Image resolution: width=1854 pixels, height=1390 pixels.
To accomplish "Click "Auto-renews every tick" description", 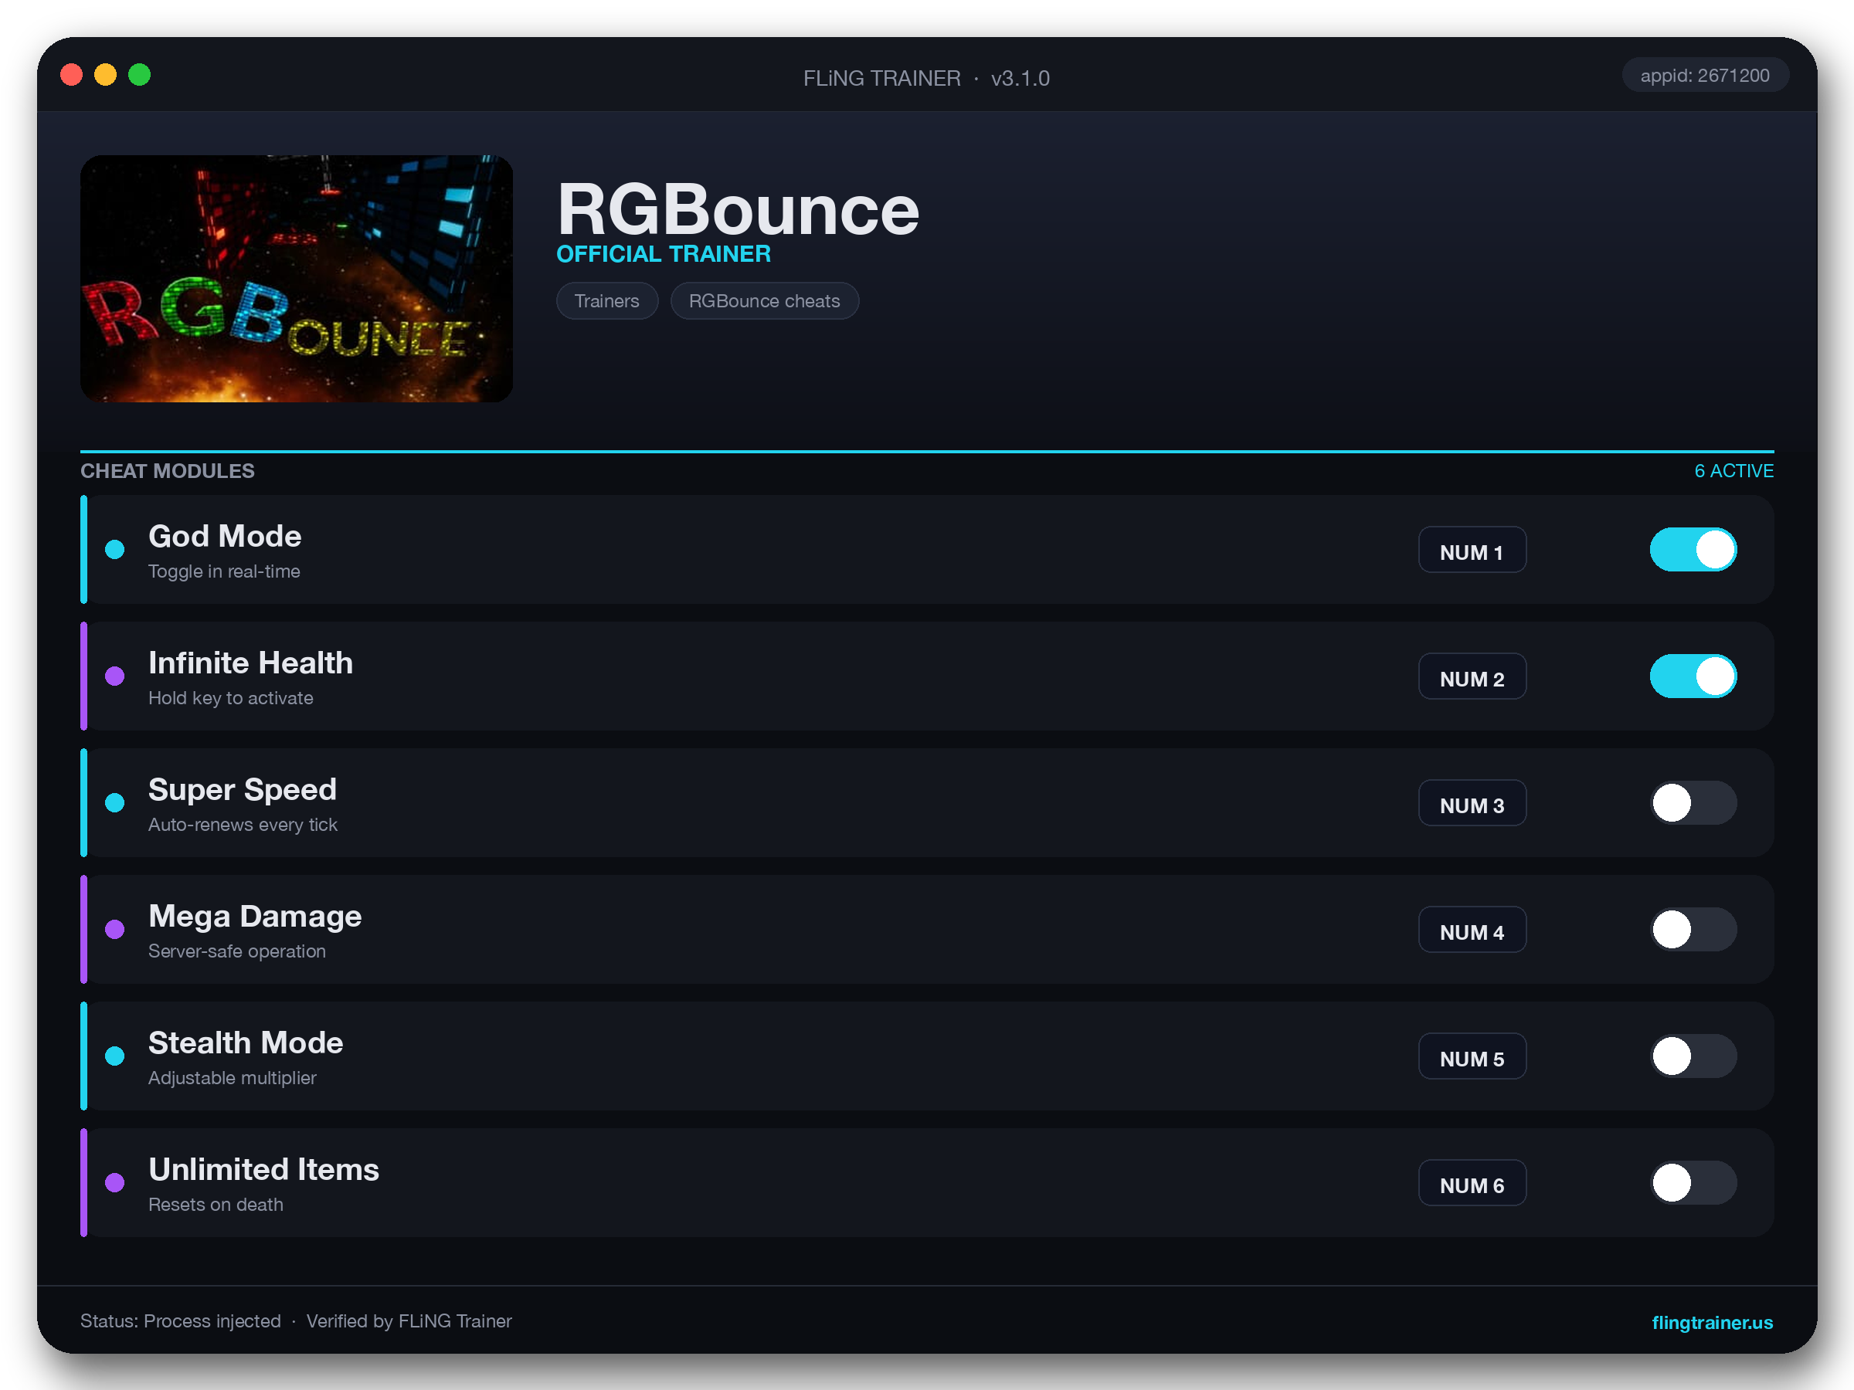I will 243,825.
